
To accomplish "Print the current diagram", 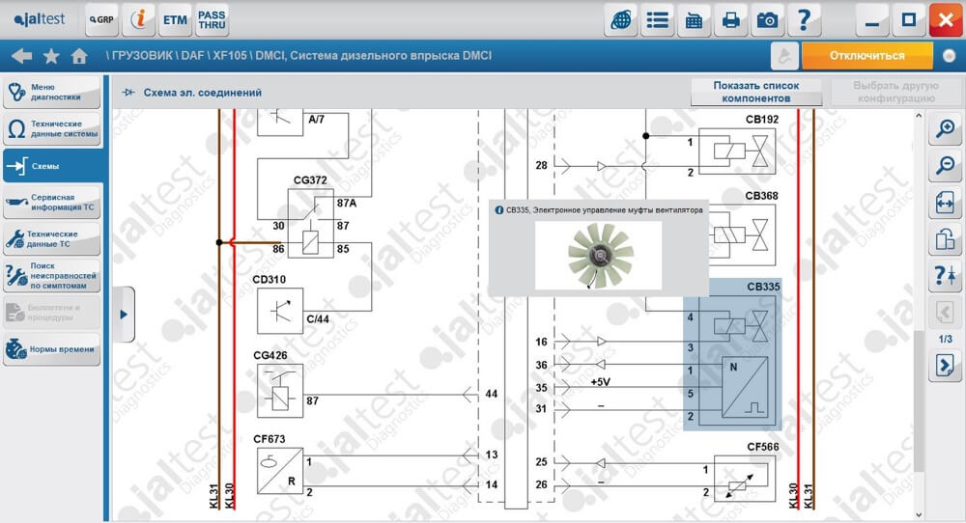I will tap(730, 20).
